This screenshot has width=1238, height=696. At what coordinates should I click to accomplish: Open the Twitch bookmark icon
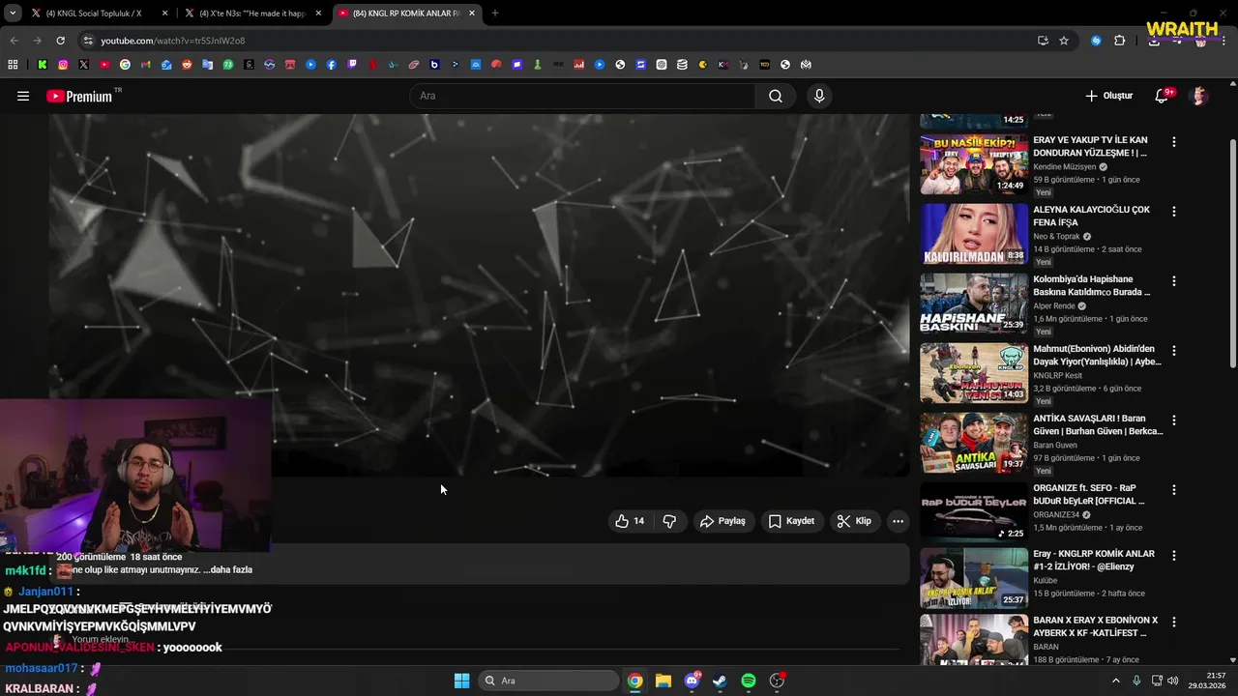(352, 65)
